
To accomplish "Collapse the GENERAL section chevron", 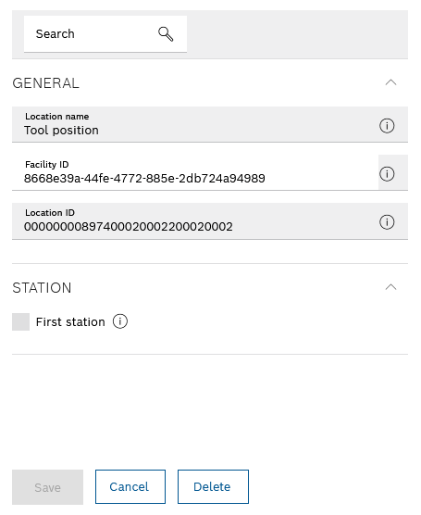I will point(390,82).
